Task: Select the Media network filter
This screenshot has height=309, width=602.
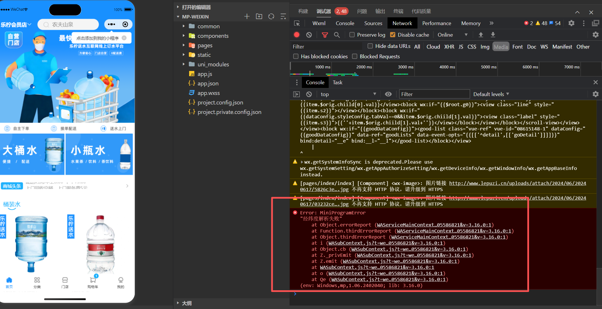Action: (x=501, y=47)
